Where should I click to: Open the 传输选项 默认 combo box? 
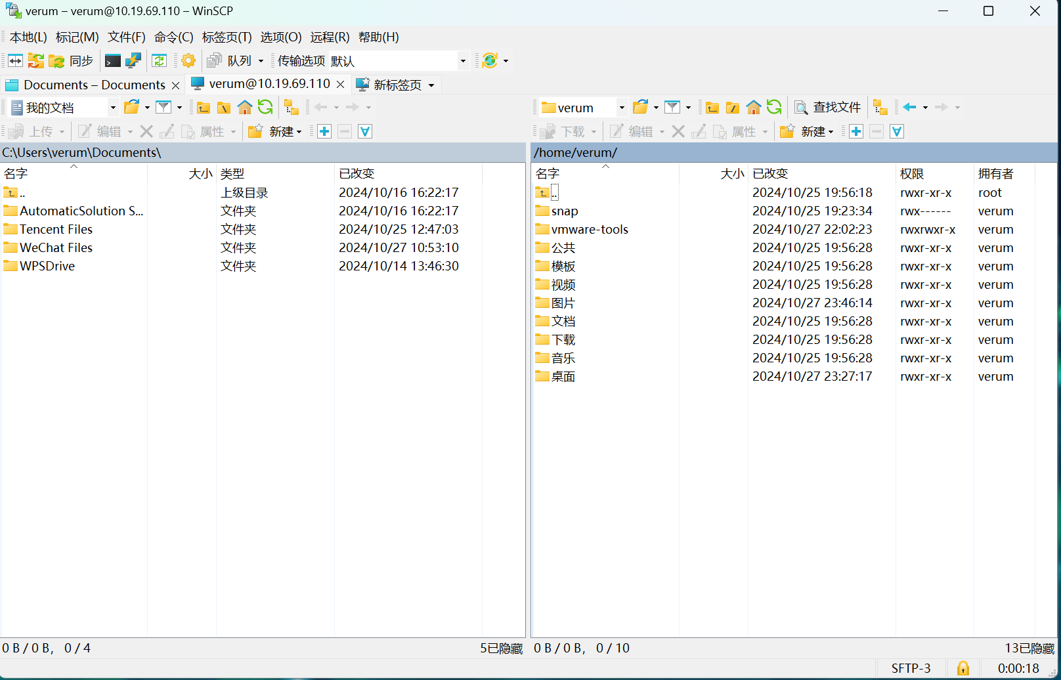click(x=399, y=61)
